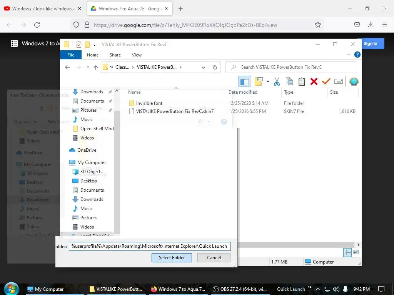Bookmark this page with the star icon
Viewport: 394px width, 295px height.
pyautogui.click(x=317, y=25)
